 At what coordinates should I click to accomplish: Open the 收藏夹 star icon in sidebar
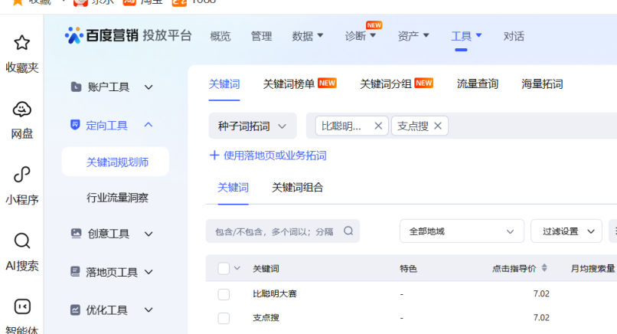coord(21,43)
